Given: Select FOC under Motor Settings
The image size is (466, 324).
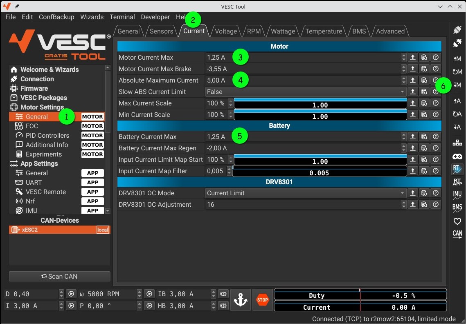Looking at the screenshot, I should [32, 126].
